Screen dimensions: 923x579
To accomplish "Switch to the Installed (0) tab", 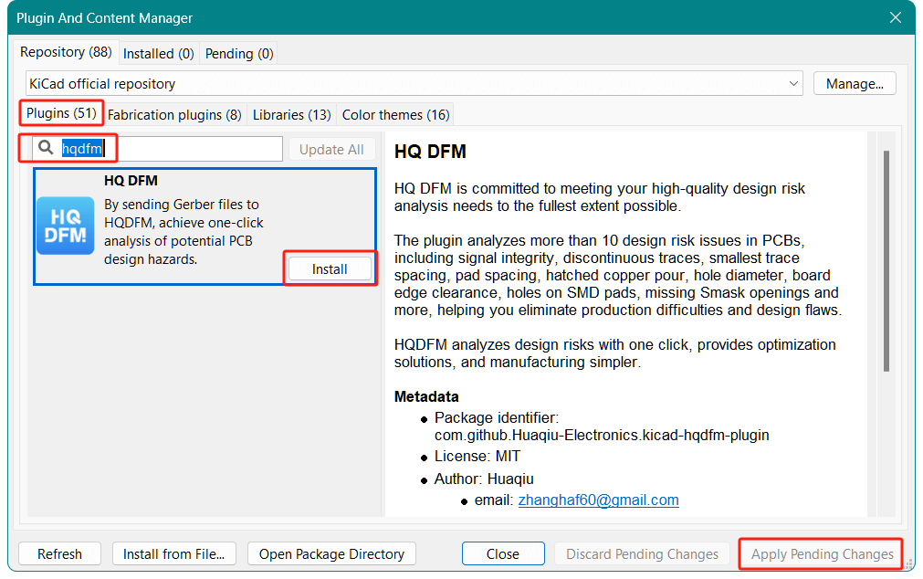I will [x=158, y=54].
